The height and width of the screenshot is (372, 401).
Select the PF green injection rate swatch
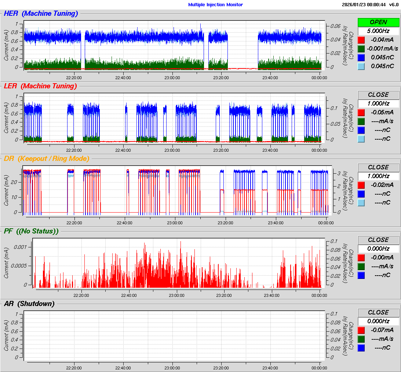point(361,266)
